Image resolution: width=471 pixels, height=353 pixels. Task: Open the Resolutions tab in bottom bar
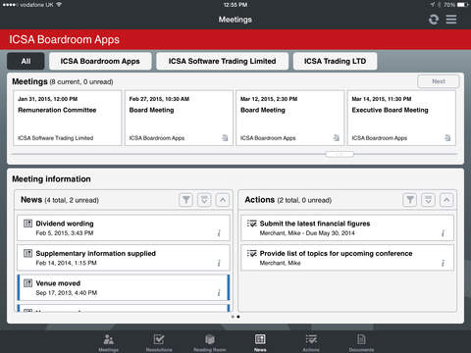(x=159, y=343)
